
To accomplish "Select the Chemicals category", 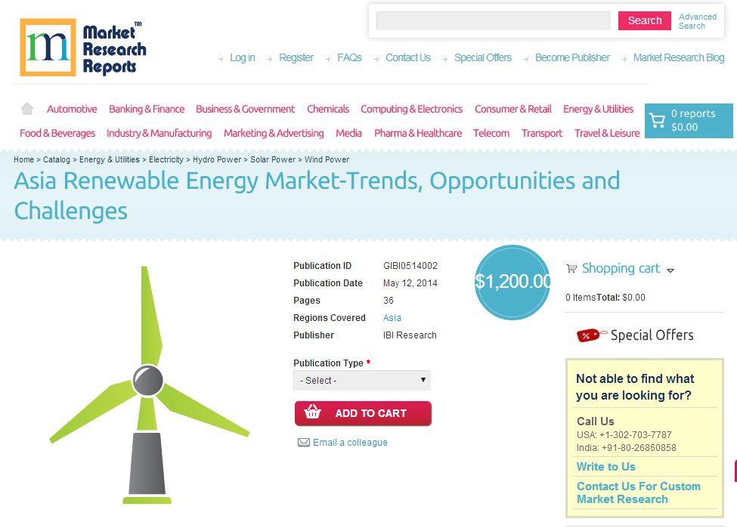I will [x=328, y=109].
